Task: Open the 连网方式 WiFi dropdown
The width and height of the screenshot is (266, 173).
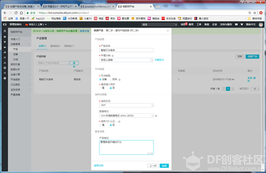Action: pyautogui.click(x=126, y=105)
